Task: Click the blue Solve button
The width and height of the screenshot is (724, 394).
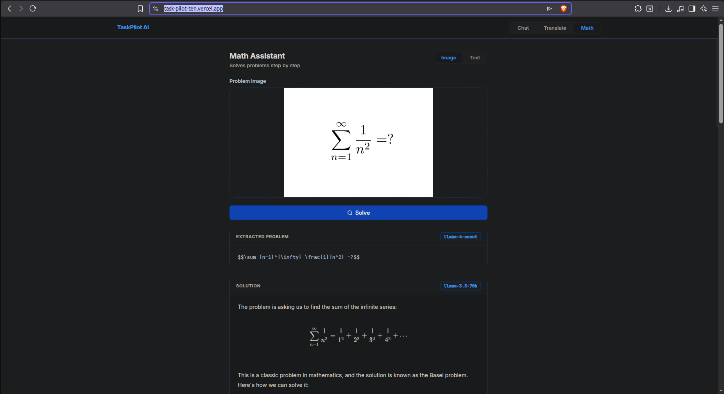Action: coord(358,213)
